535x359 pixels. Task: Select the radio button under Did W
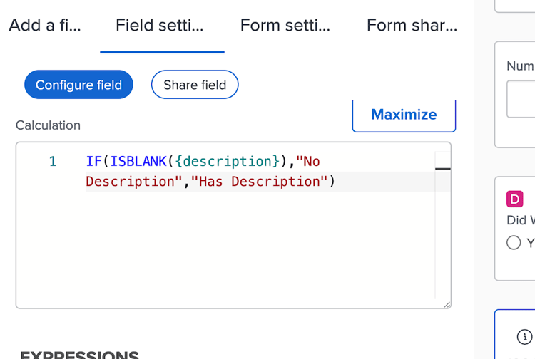[514, 243]
